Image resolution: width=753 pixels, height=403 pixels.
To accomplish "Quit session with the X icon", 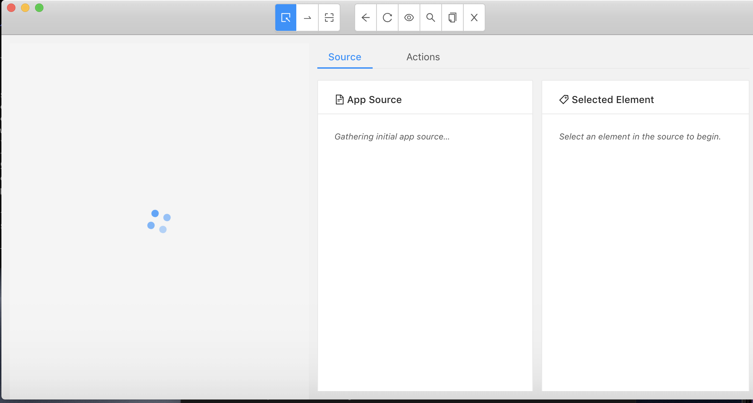I will (474, 18).
